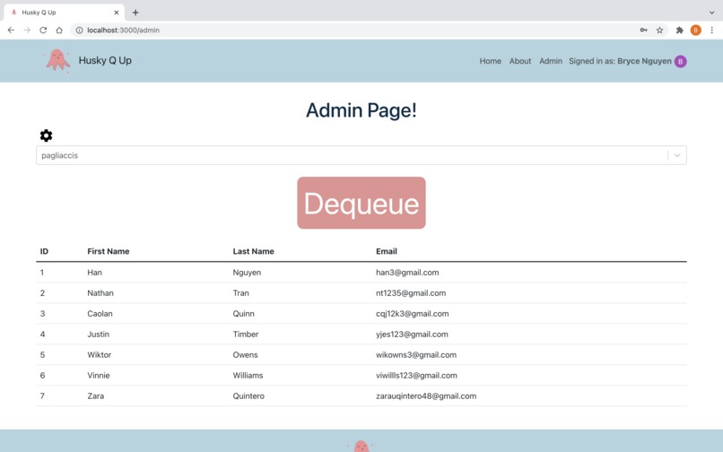Click the Email column header
Image resolution: width=723 pixels, height=452 pixels.
(x=387, y=251)
